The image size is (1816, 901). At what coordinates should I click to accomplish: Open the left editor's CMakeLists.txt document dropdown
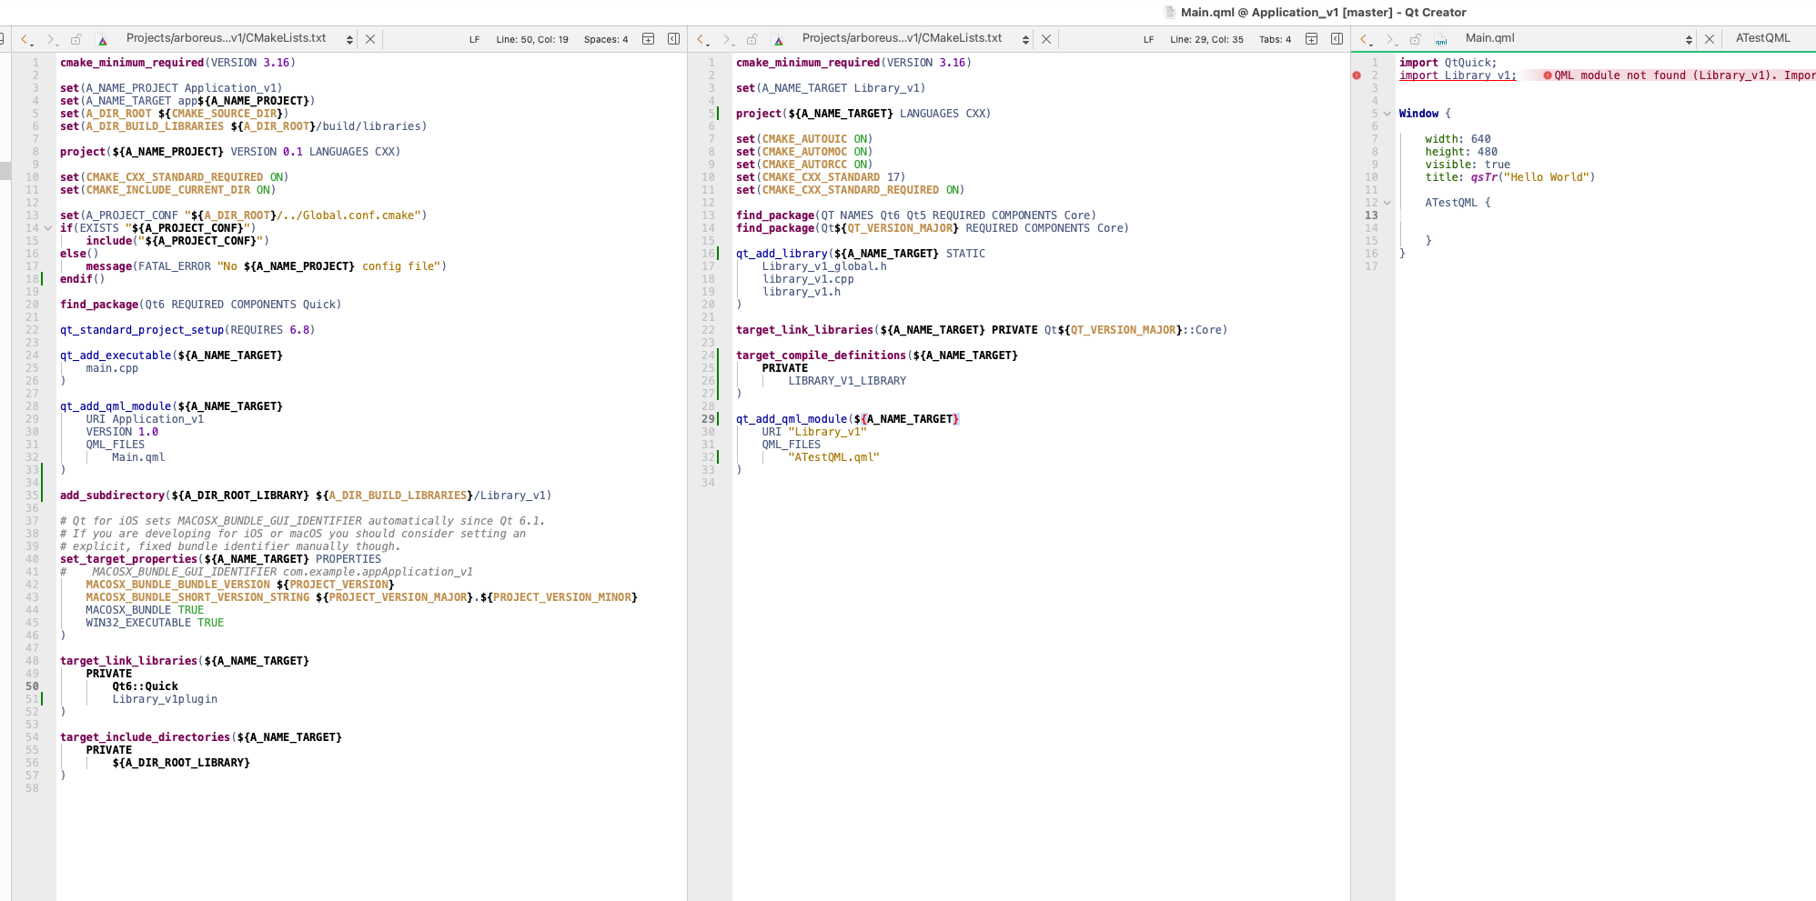(x=349, y=39)
